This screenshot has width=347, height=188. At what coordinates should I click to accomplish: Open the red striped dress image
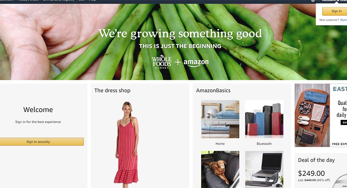click(x=126, y=143)
